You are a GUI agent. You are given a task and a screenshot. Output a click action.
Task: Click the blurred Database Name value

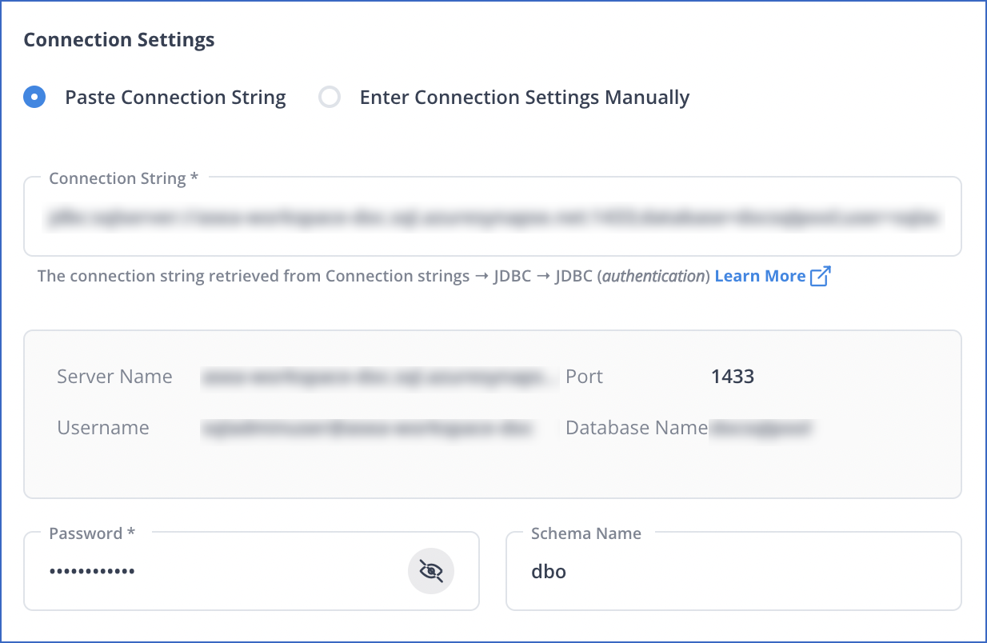(760, 428)
